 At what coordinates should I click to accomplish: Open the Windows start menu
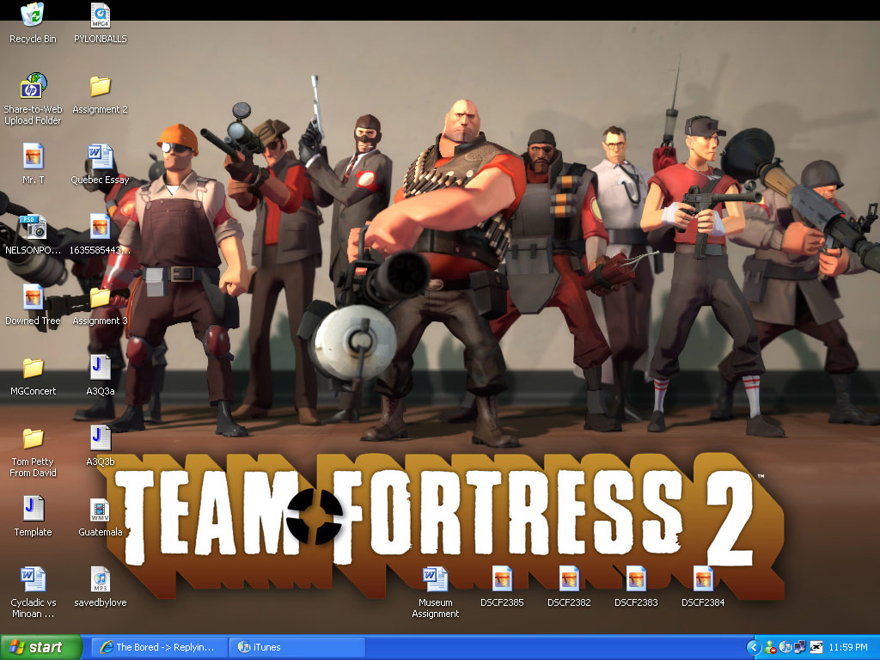[x=40, y=647]
